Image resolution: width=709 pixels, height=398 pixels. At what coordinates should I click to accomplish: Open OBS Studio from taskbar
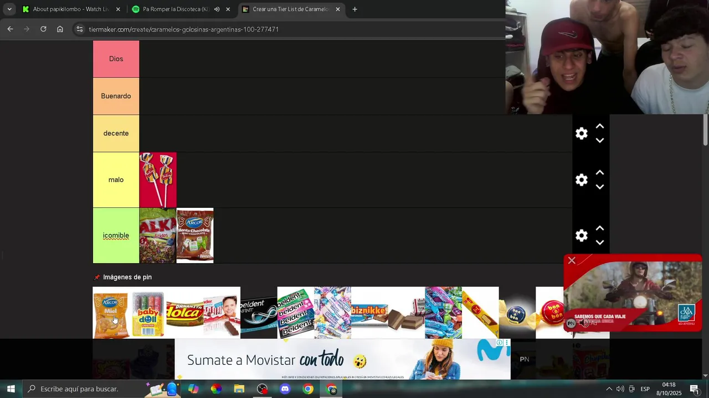262,389
